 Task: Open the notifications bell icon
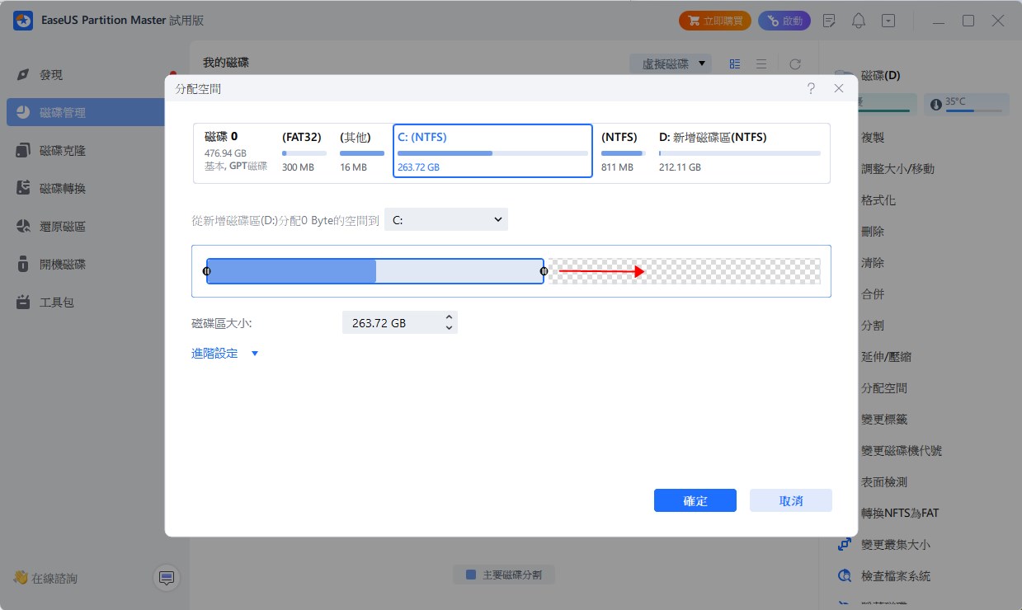(x=859, y=21)
